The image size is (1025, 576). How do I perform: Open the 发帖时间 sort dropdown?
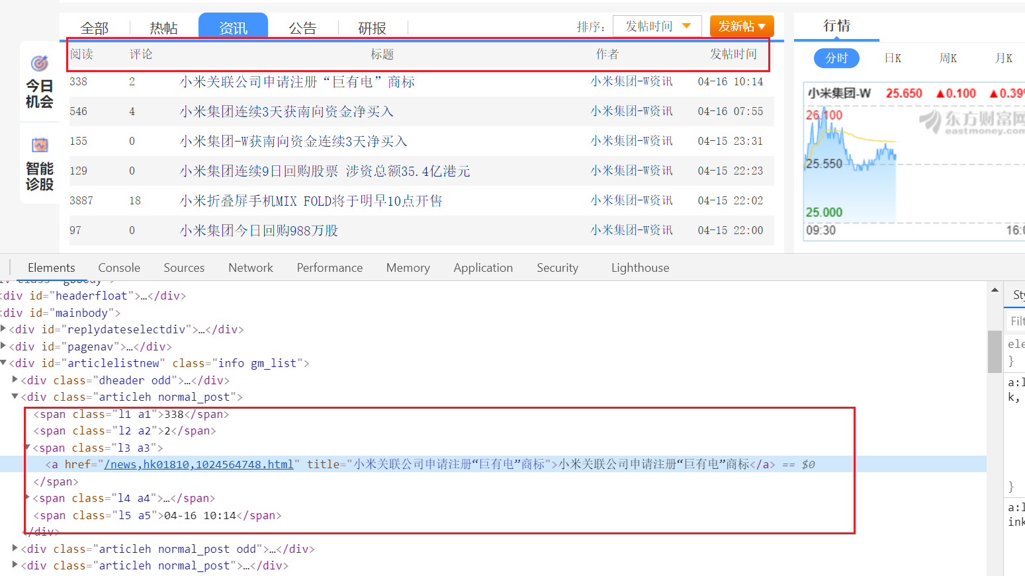657,26
